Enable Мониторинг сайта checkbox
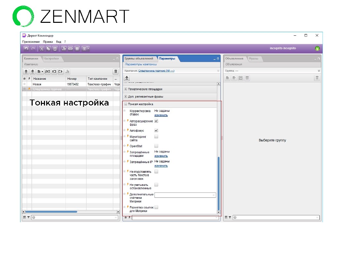Screen dimensions: 338x254 [x=156, y=137]
